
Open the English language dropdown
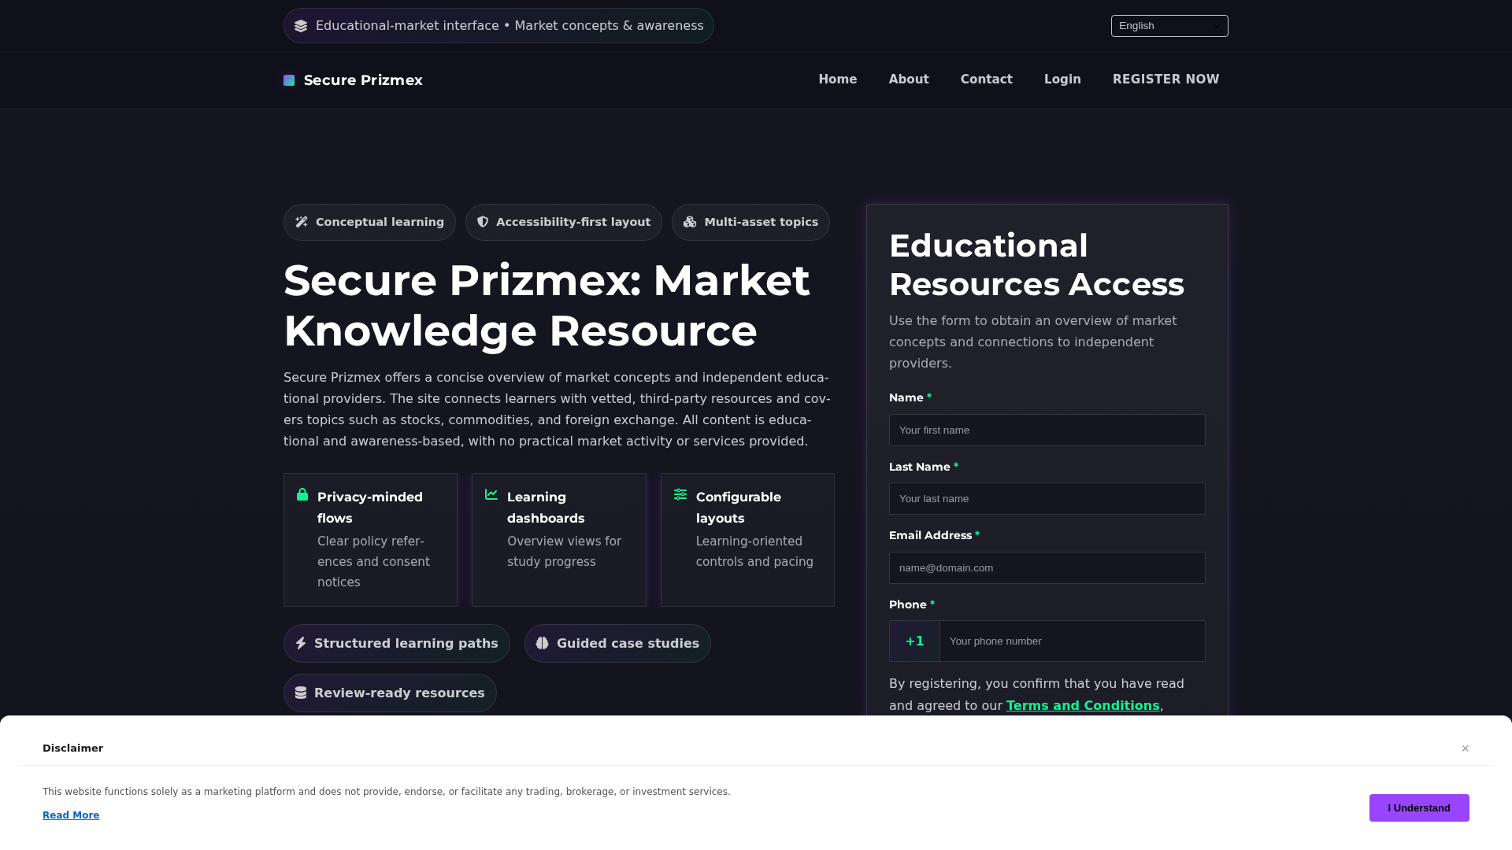tap(1169, 26)
